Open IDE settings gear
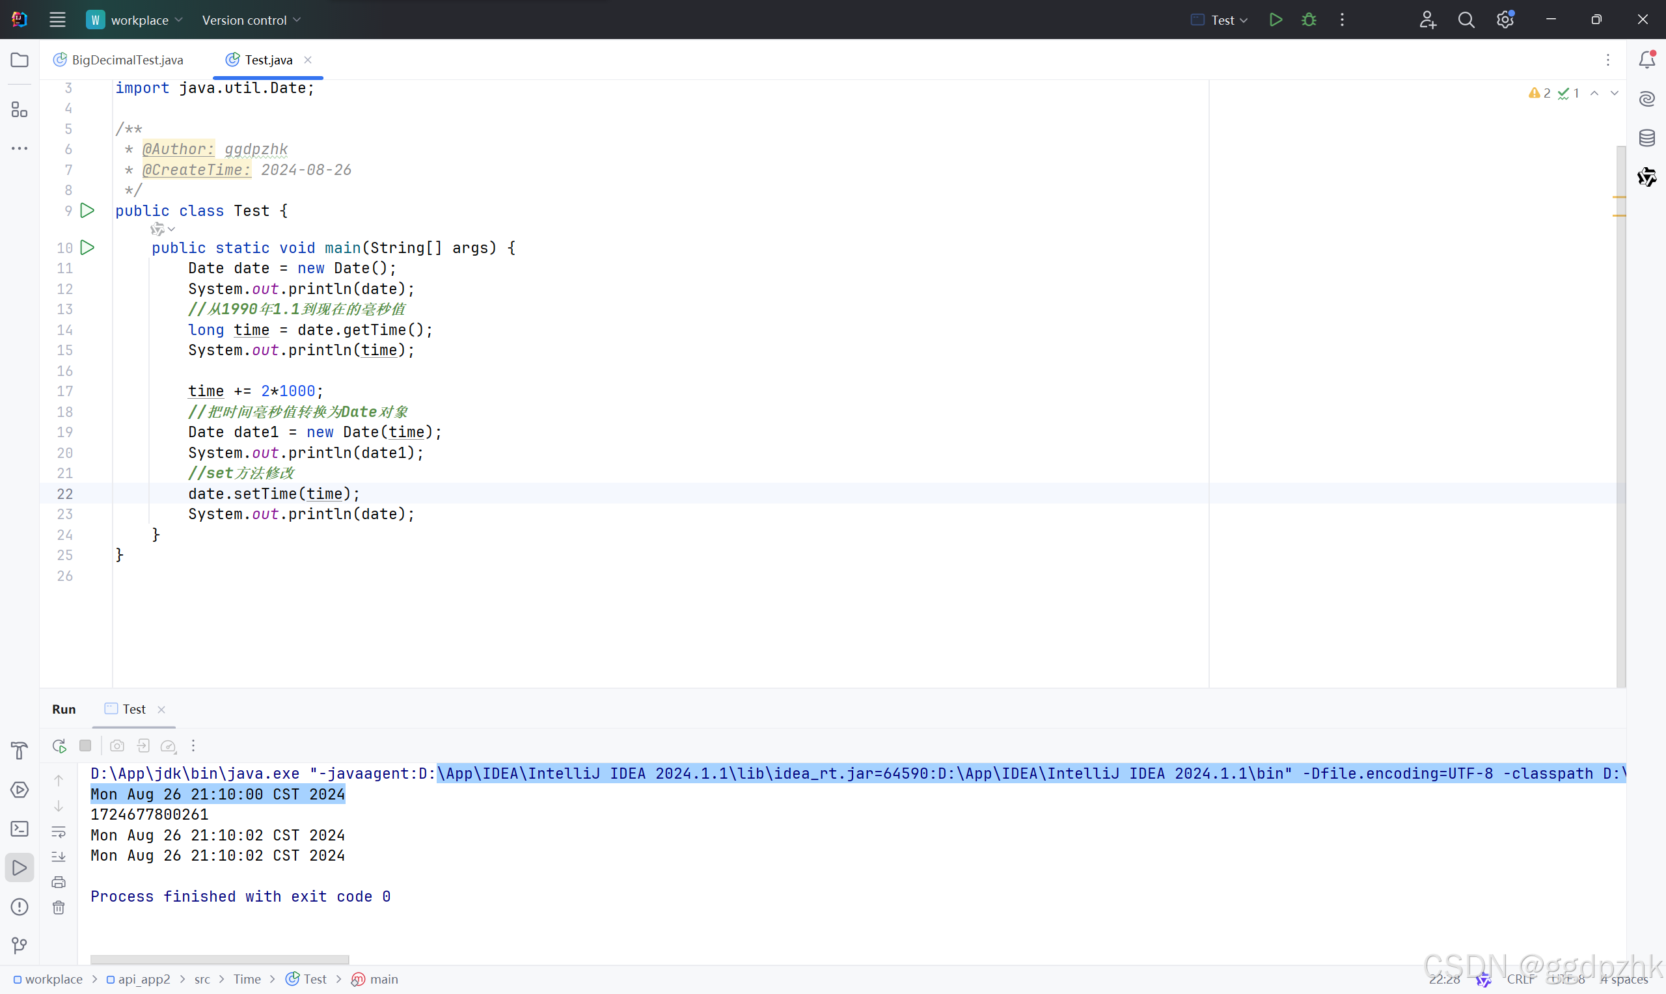This screenshot has width=1666, height=994. coord(1505,20)
